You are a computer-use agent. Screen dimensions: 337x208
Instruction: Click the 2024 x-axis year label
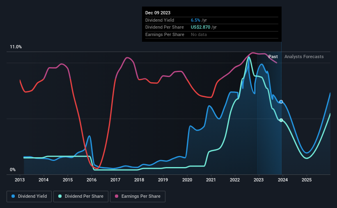(x=283, y=180)
